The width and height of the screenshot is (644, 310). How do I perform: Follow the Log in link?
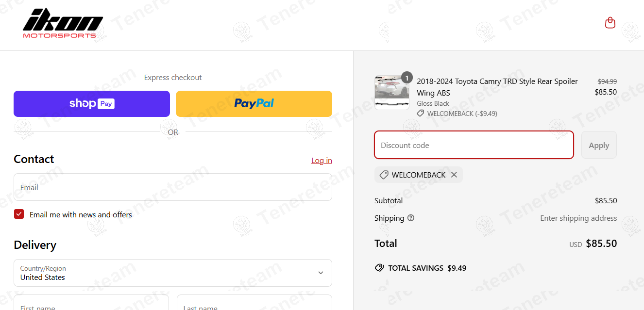tap(322, 161)
